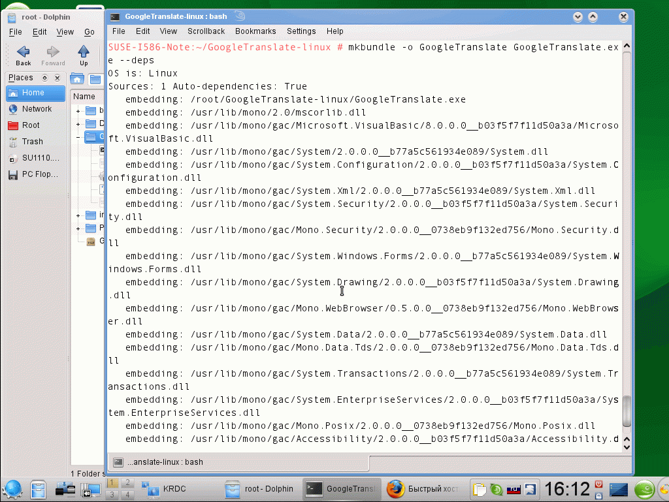Close the Places panel
669x502 pixels.
(x=57, y=78)
